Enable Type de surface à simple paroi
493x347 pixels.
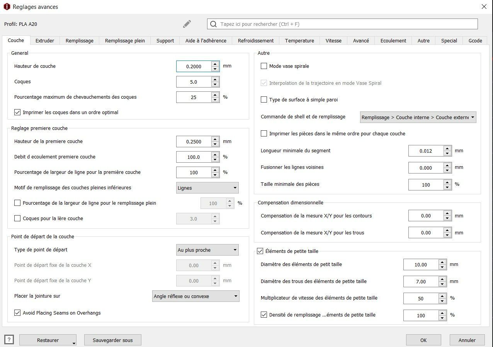264,99
